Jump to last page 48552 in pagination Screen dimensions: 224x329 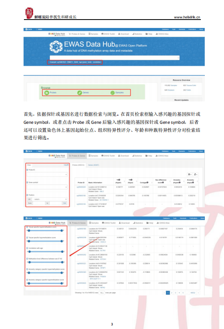(x=193, y=293)
